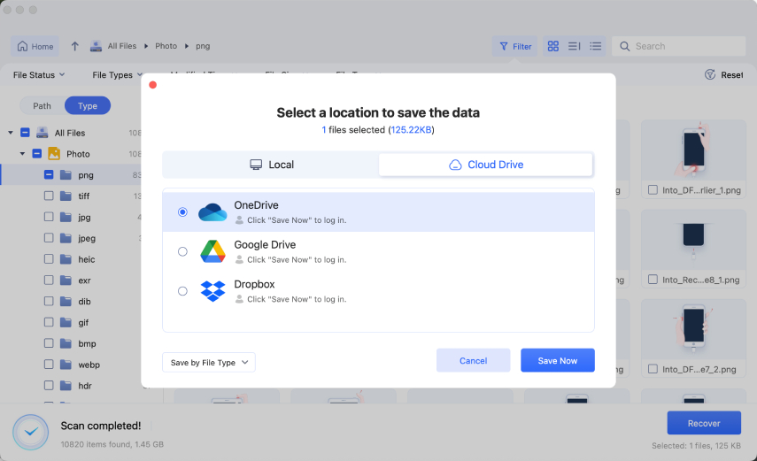Select the Dropbox radio button
The image size is (757, 461).
click(x=182, y=291)
